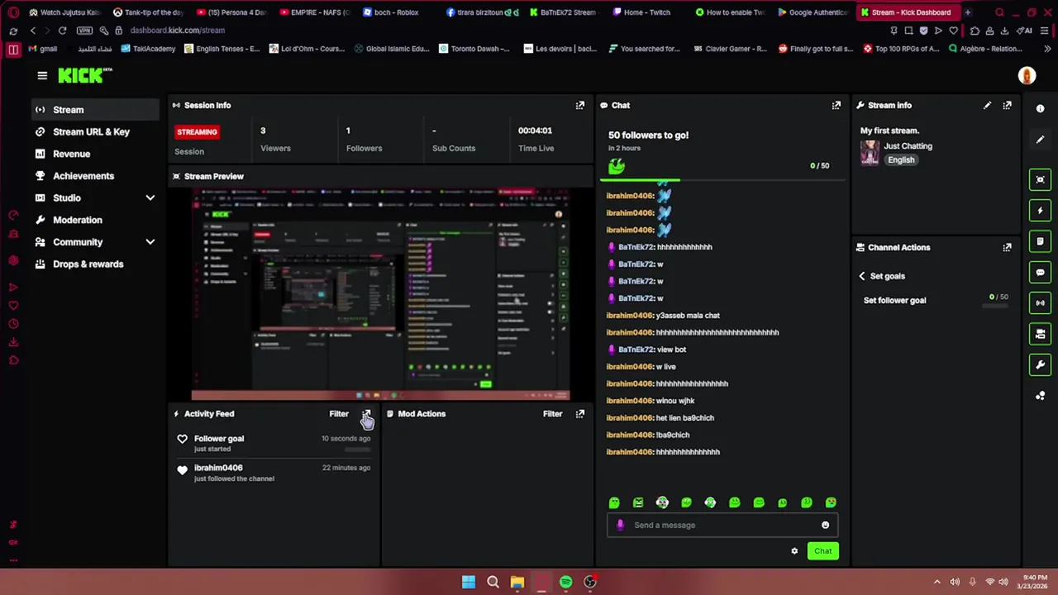Click the 'y3asseb mala chat' message
Screen dimensions: 1058x595
pyautogui.click(x=663, y=316)
